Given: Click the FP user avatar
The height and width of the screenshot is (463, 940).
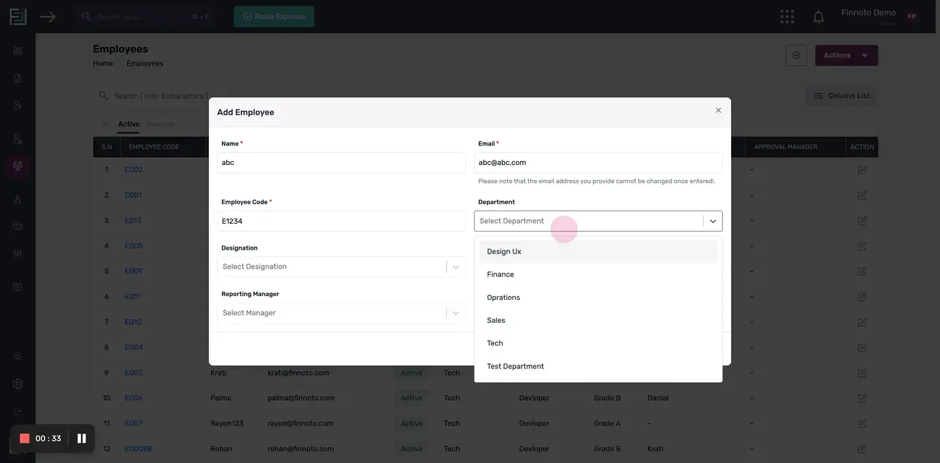Looking at the screenshot, I should click(911, 17).
